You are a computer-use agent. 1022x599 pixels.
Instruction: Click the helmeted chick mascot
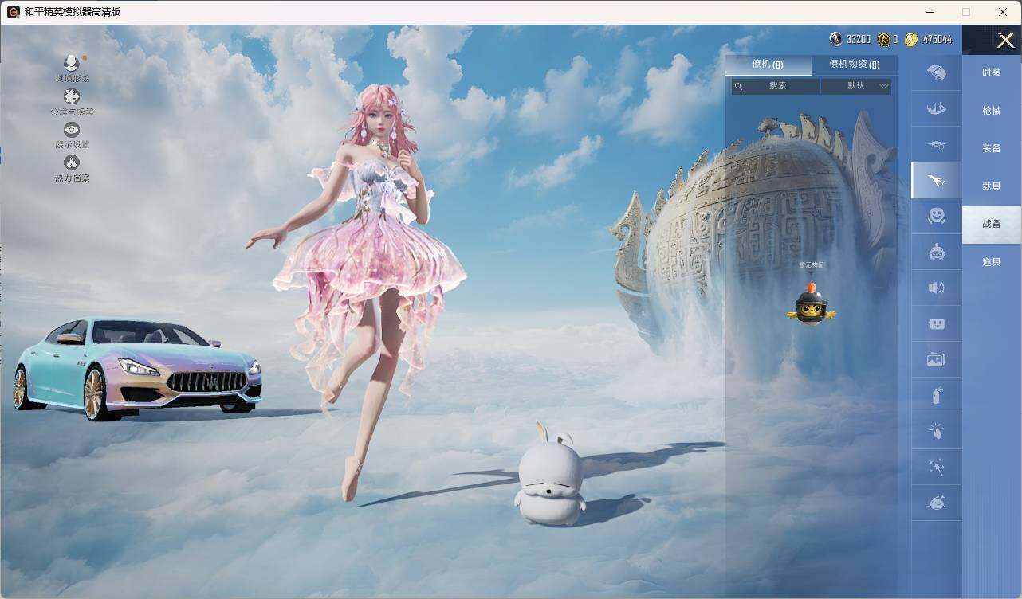(x=812, y=304)
